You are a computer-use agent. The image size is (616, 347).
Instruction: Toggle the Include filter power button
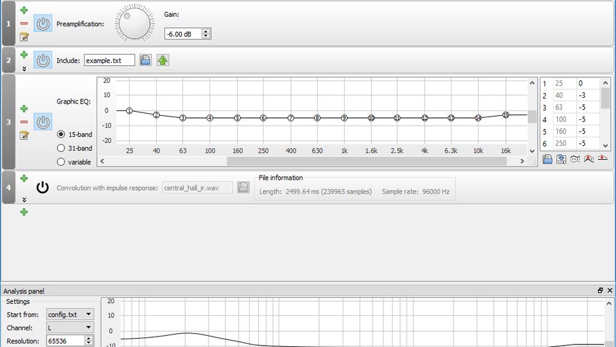click(x=43, y=60)
